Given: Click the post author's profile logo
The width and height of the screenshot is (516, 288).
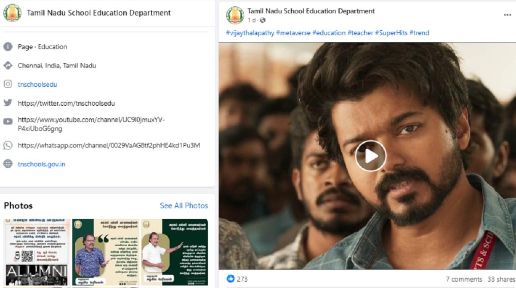Looking at the screenshot, I should click(235, 15).
